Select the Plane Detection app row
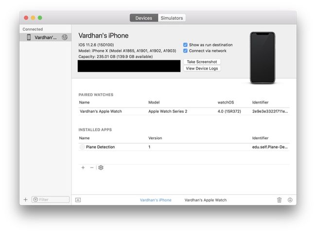This screenshot has height=233, width=316. pos(184,147)
